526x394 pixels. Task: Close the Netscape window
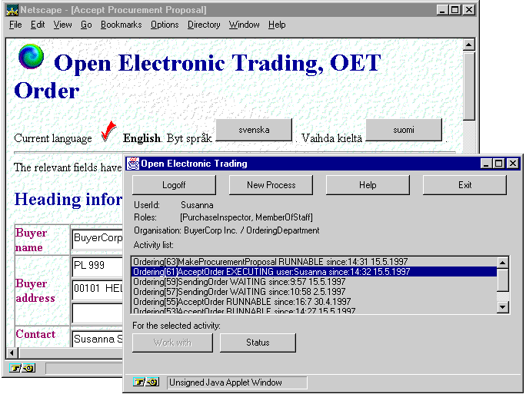(x=469, y=10)
